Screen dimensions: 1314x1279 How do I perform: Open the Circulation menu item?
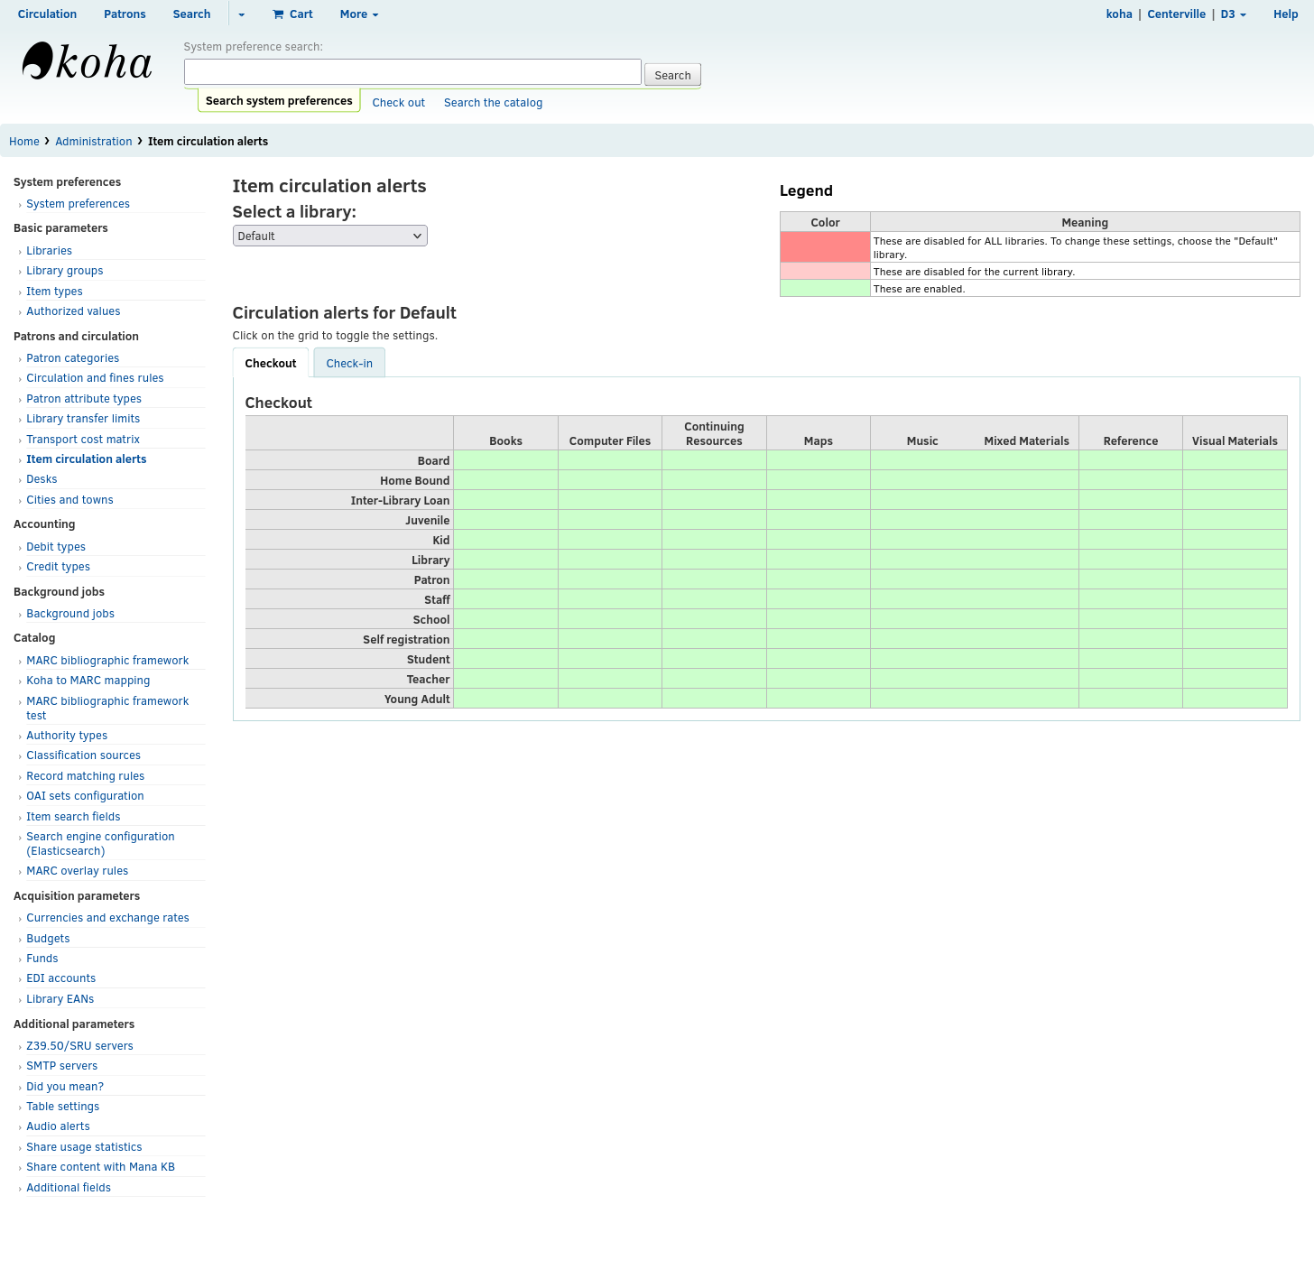47,14
